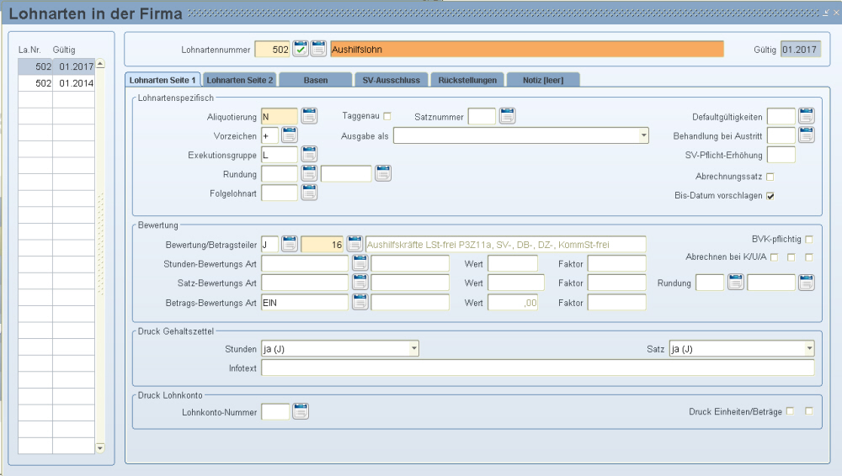This screenshot has height=476, width=842.
Task: Open lookup list next to Lohnartennummer check icon
Action: click(x=318, y=50)
